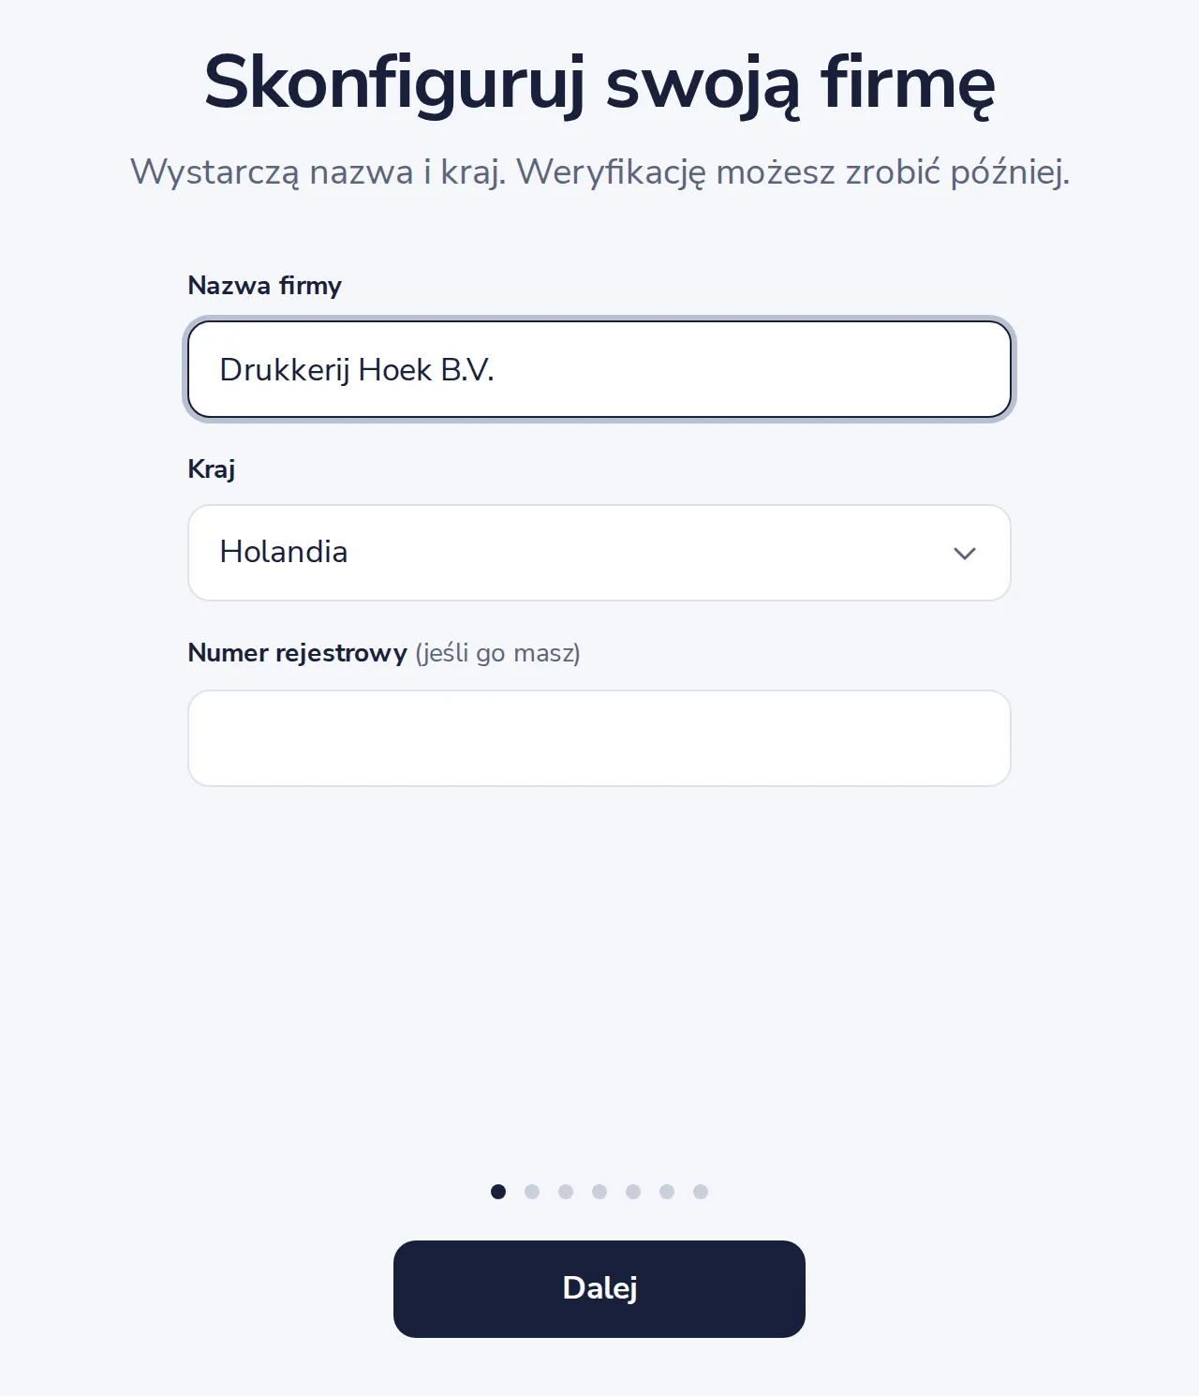The image size is (1199, 1396).
Task: Focus the Nazwa firmy input field
Action: pos(599,369)
